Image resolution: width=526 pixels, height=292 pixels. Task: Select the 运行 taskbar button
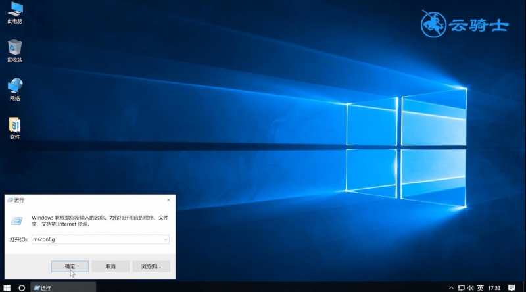pyautogui.click(x=63, y=288)
